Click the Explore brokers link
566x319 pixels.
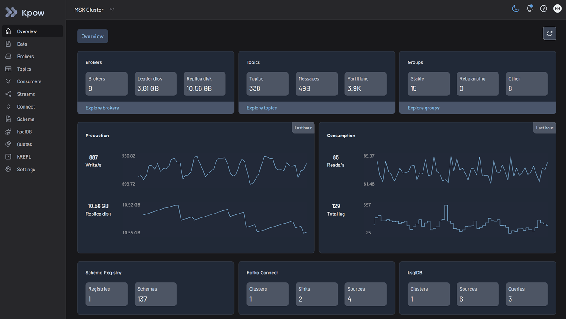(102, 107)
